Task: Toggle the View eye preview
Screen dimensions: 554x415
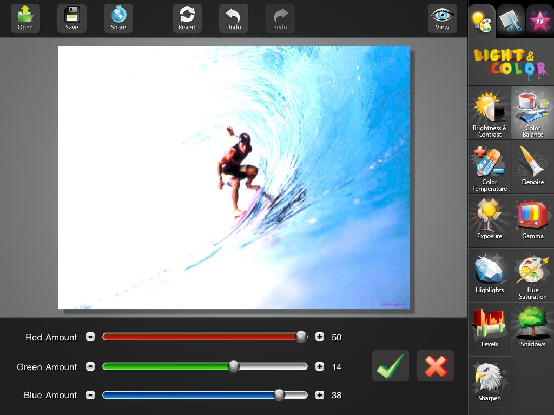Action: coord(443,18)
